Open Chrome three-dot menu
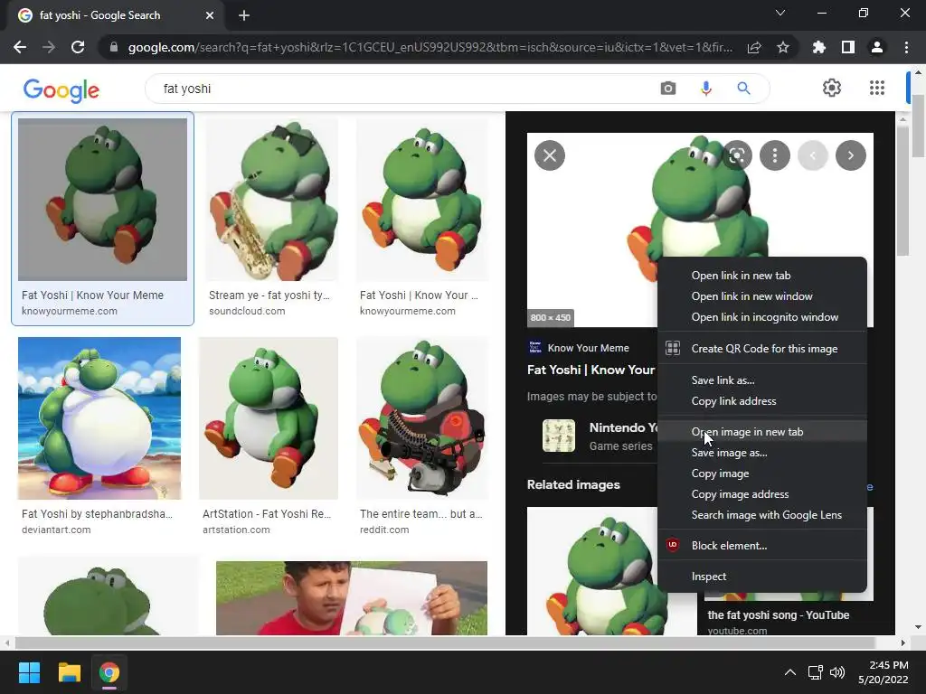926x694 pixels. click(906, 47)
